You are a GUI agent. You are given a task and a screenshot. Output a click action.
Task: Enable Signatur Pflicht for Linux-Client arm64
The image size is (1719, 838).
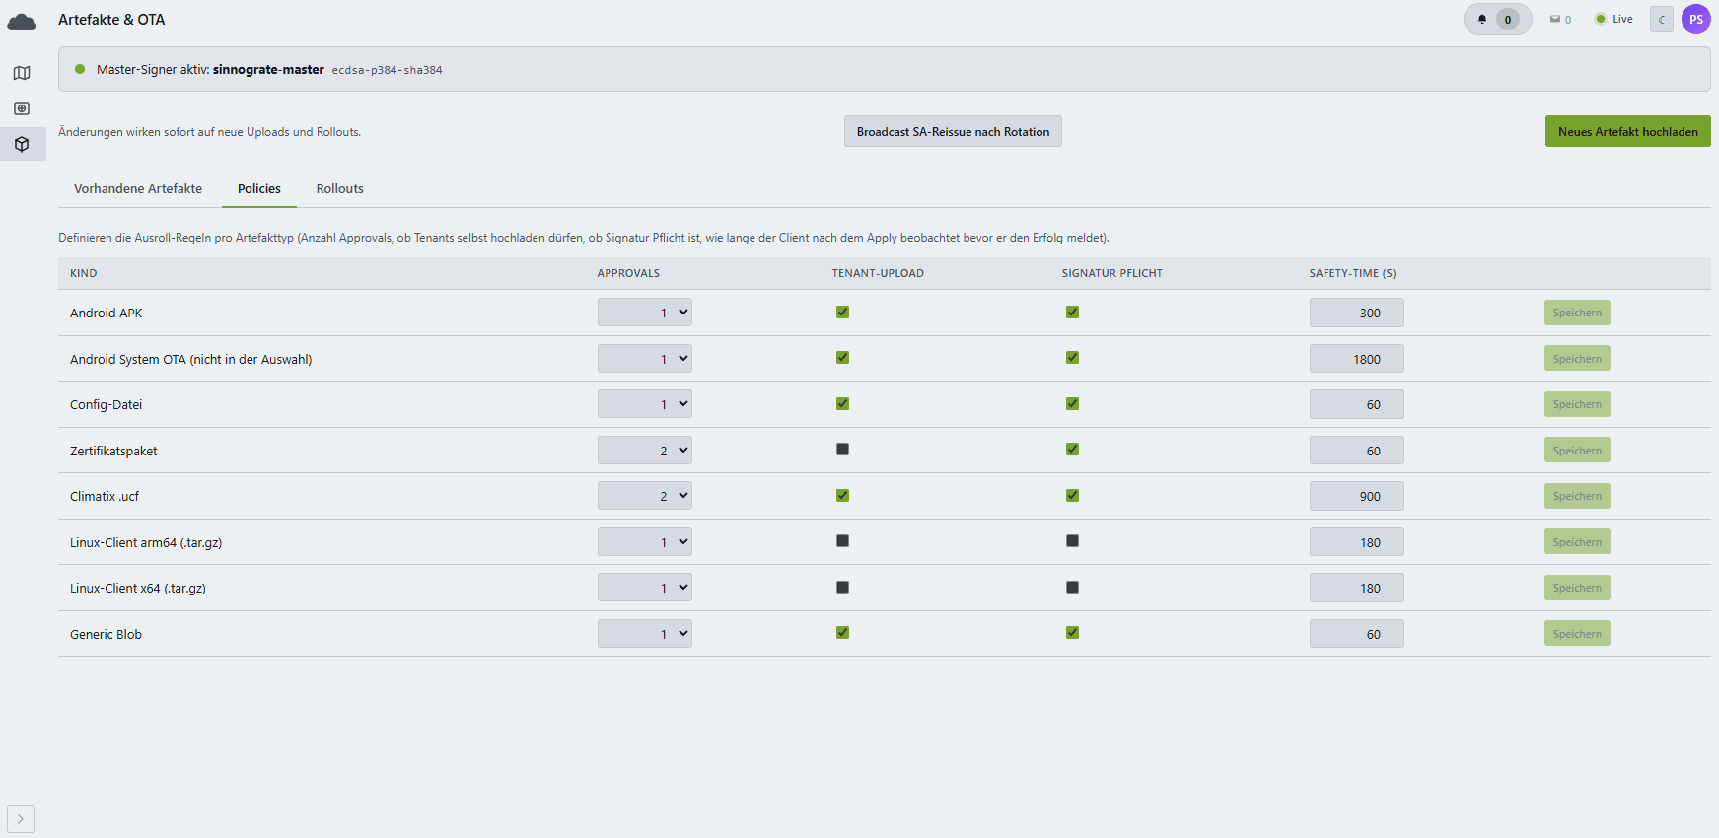[1072, 540]
